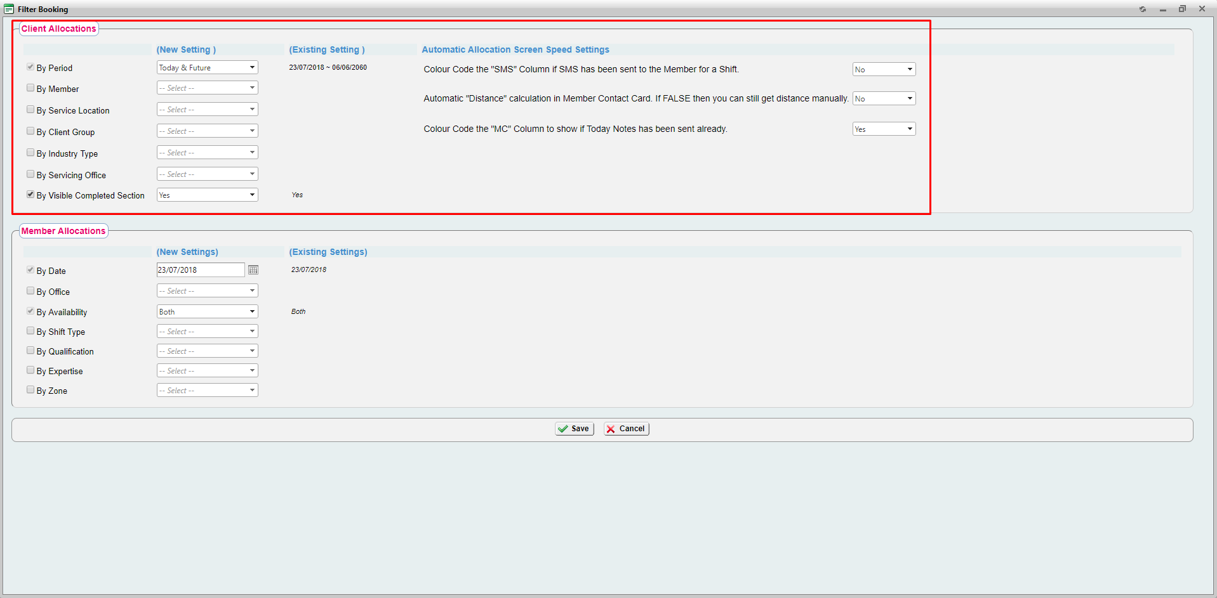Expand the By Zone dropdown
The width and height of the screenshot is (1217, 598).
(208, 390)
